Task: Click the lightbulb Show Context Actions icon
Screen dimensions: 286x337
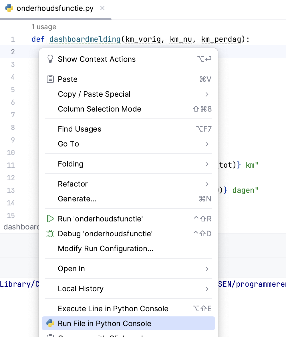Action: click(50, 59)
